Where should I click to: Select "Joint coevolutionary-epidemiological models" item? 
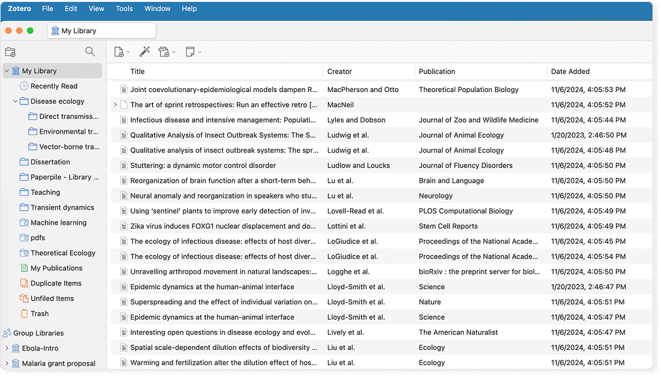coord(381,90)
